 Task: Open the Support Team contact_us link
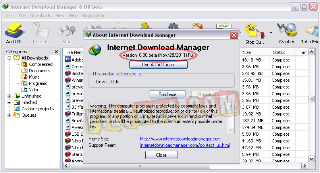click(x=185, y=145)
